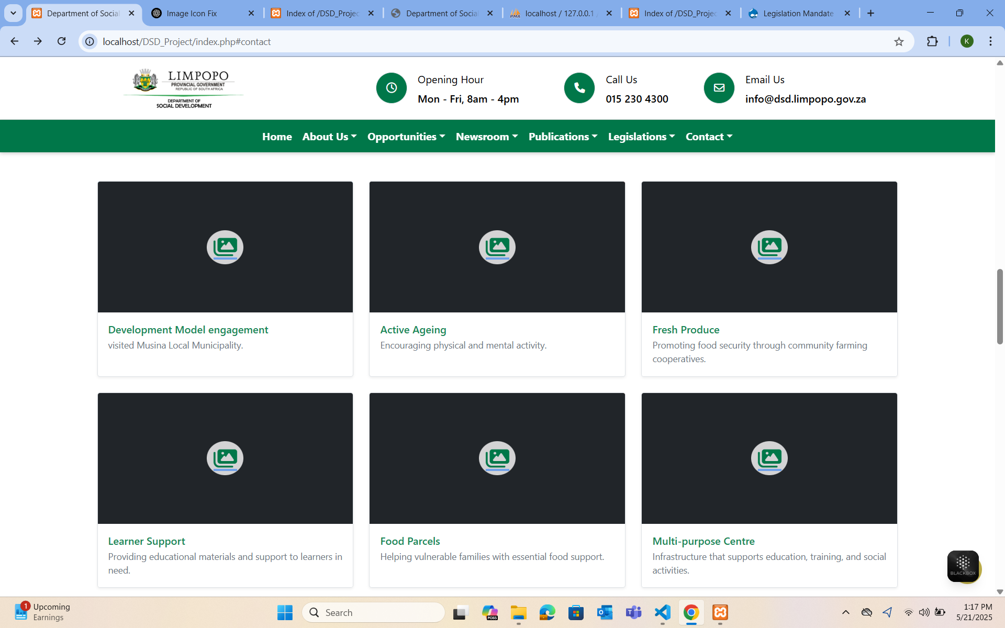Viewport: 1005px width, 628px height.
Task: Expand the About Us dropdown menu
Action: [329, 137]
